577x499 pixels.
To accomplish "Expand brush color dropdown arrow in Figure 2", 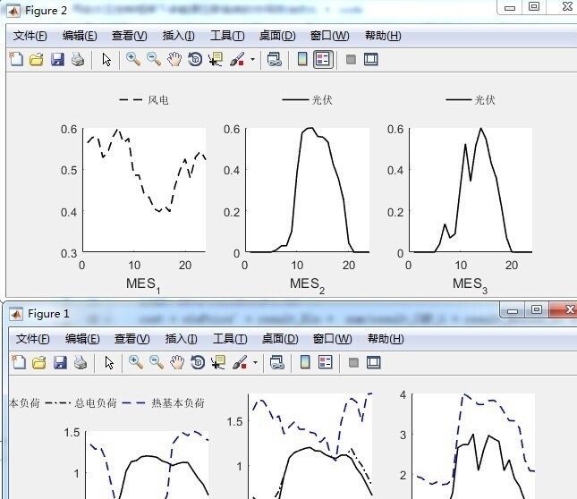I will click(x=252, y=59).
